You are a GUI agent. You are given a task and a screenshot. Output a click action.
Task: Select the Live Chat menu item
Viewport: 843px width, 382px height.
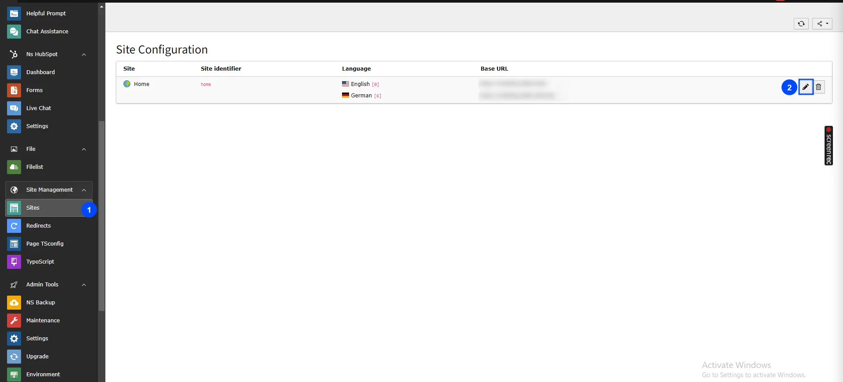point(49,108)
